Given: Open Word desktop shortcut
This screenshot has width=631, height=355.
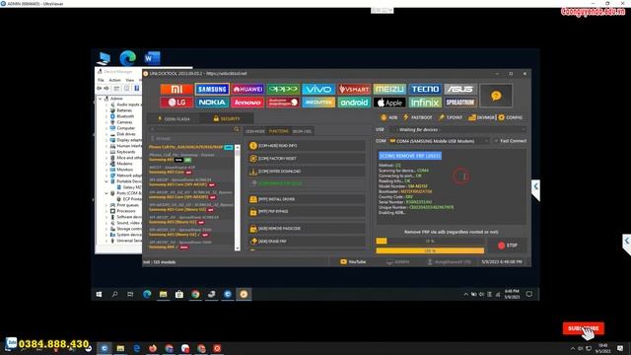Looking at the screenshot, I should click(152, 58).
